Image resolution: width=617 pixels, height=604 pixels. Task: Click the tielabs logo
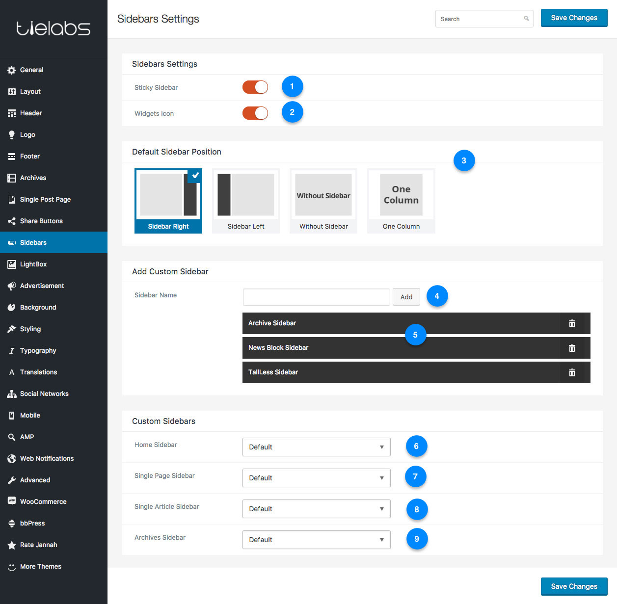coord(54,28)
